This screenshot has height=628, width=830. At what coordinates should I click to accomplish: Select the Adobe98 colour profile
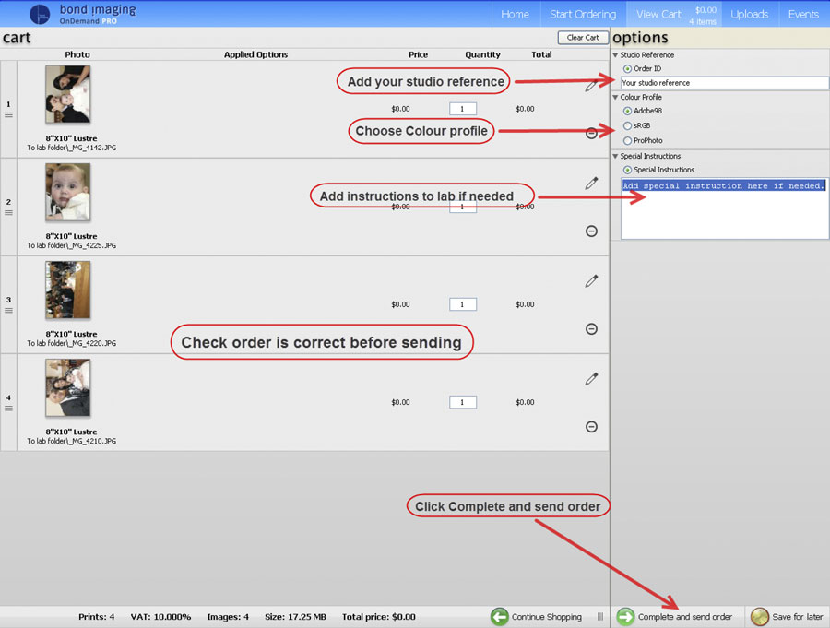pyautogui.click(x=628, y=111)
